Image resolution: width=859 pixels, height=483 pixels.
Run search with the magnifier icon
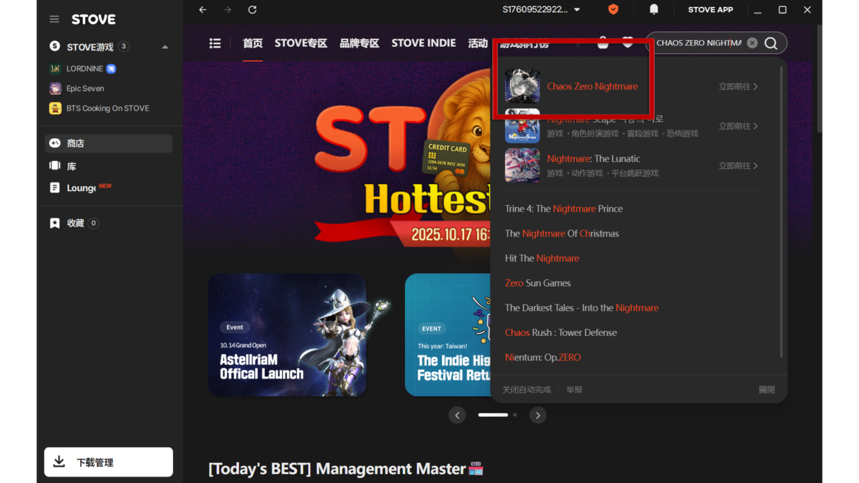pyautogui.click(x=771, y=43)
